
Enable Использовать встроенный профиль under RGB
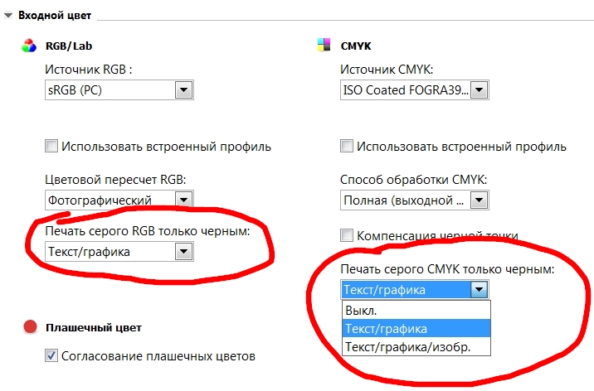(51, 147)
